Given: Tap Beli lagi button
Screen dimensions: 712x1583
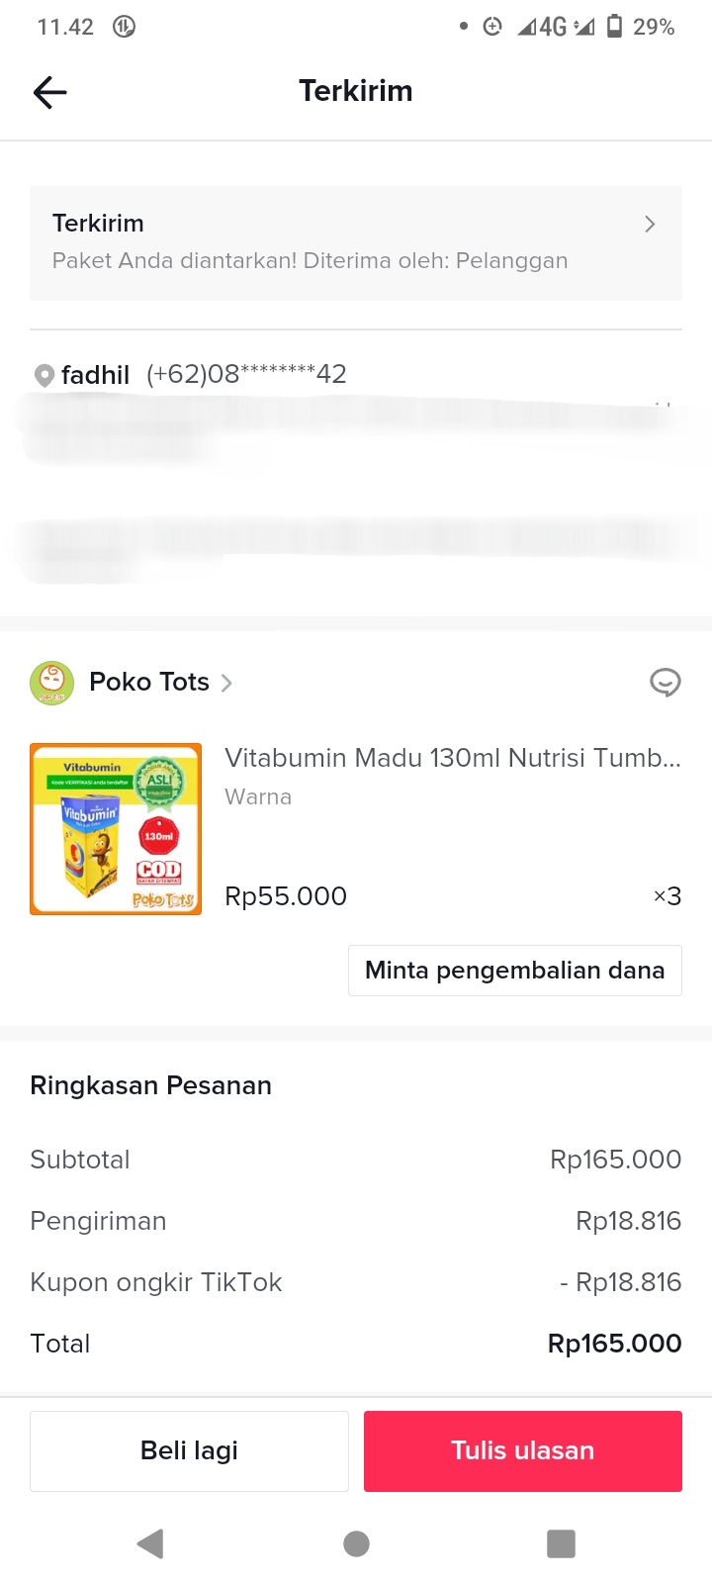Looking at the screenshot, I should (x=189, y=1450).
